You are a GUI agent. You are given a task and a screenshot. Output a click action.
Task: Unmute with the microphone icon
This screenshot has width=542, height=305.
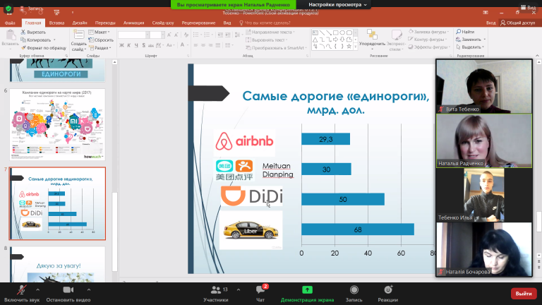pyautogui.click(x=21, y=289)
